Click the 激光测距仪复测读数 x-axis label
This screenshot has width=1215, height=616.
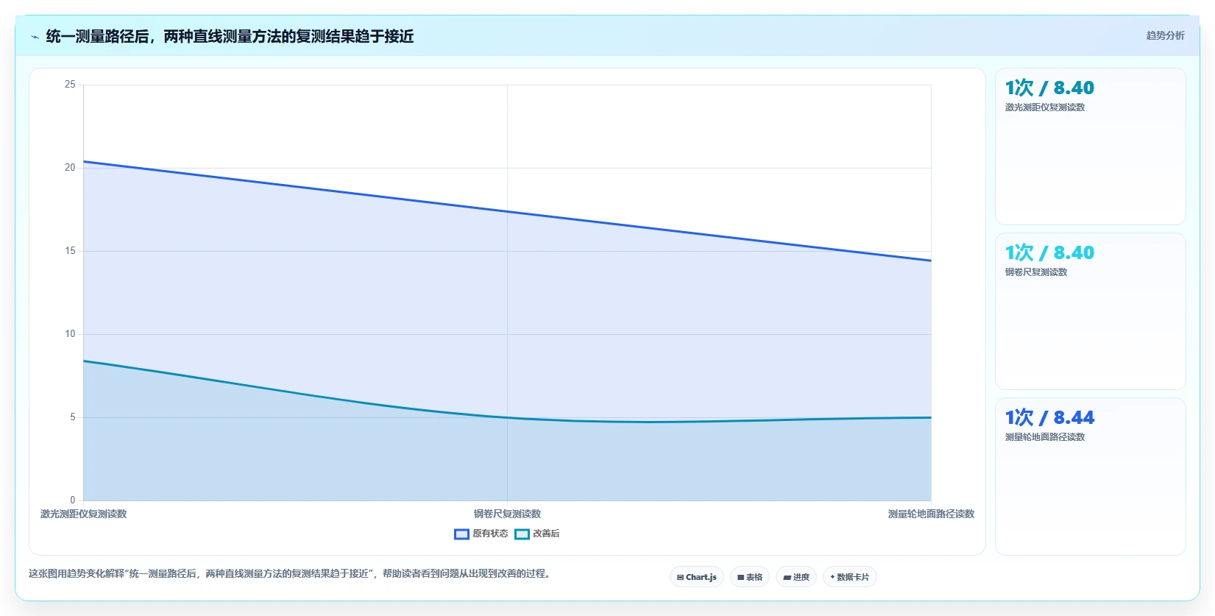coord(83,514)
